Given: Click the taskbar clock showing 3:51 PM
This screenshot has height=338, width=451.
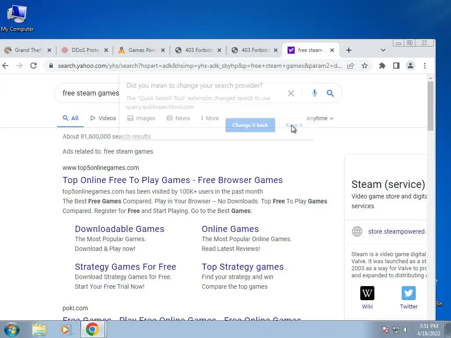Looking at the screenshot, I should click(x=429, y=330).
